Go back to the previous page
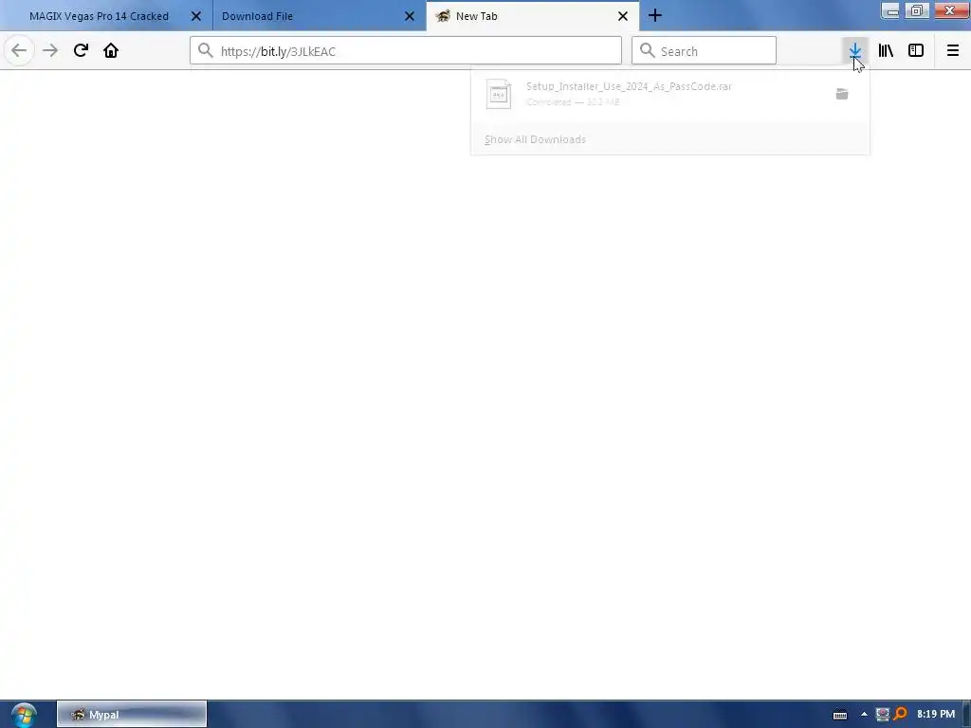Screen dimensions: 971x728 (19, 50)
